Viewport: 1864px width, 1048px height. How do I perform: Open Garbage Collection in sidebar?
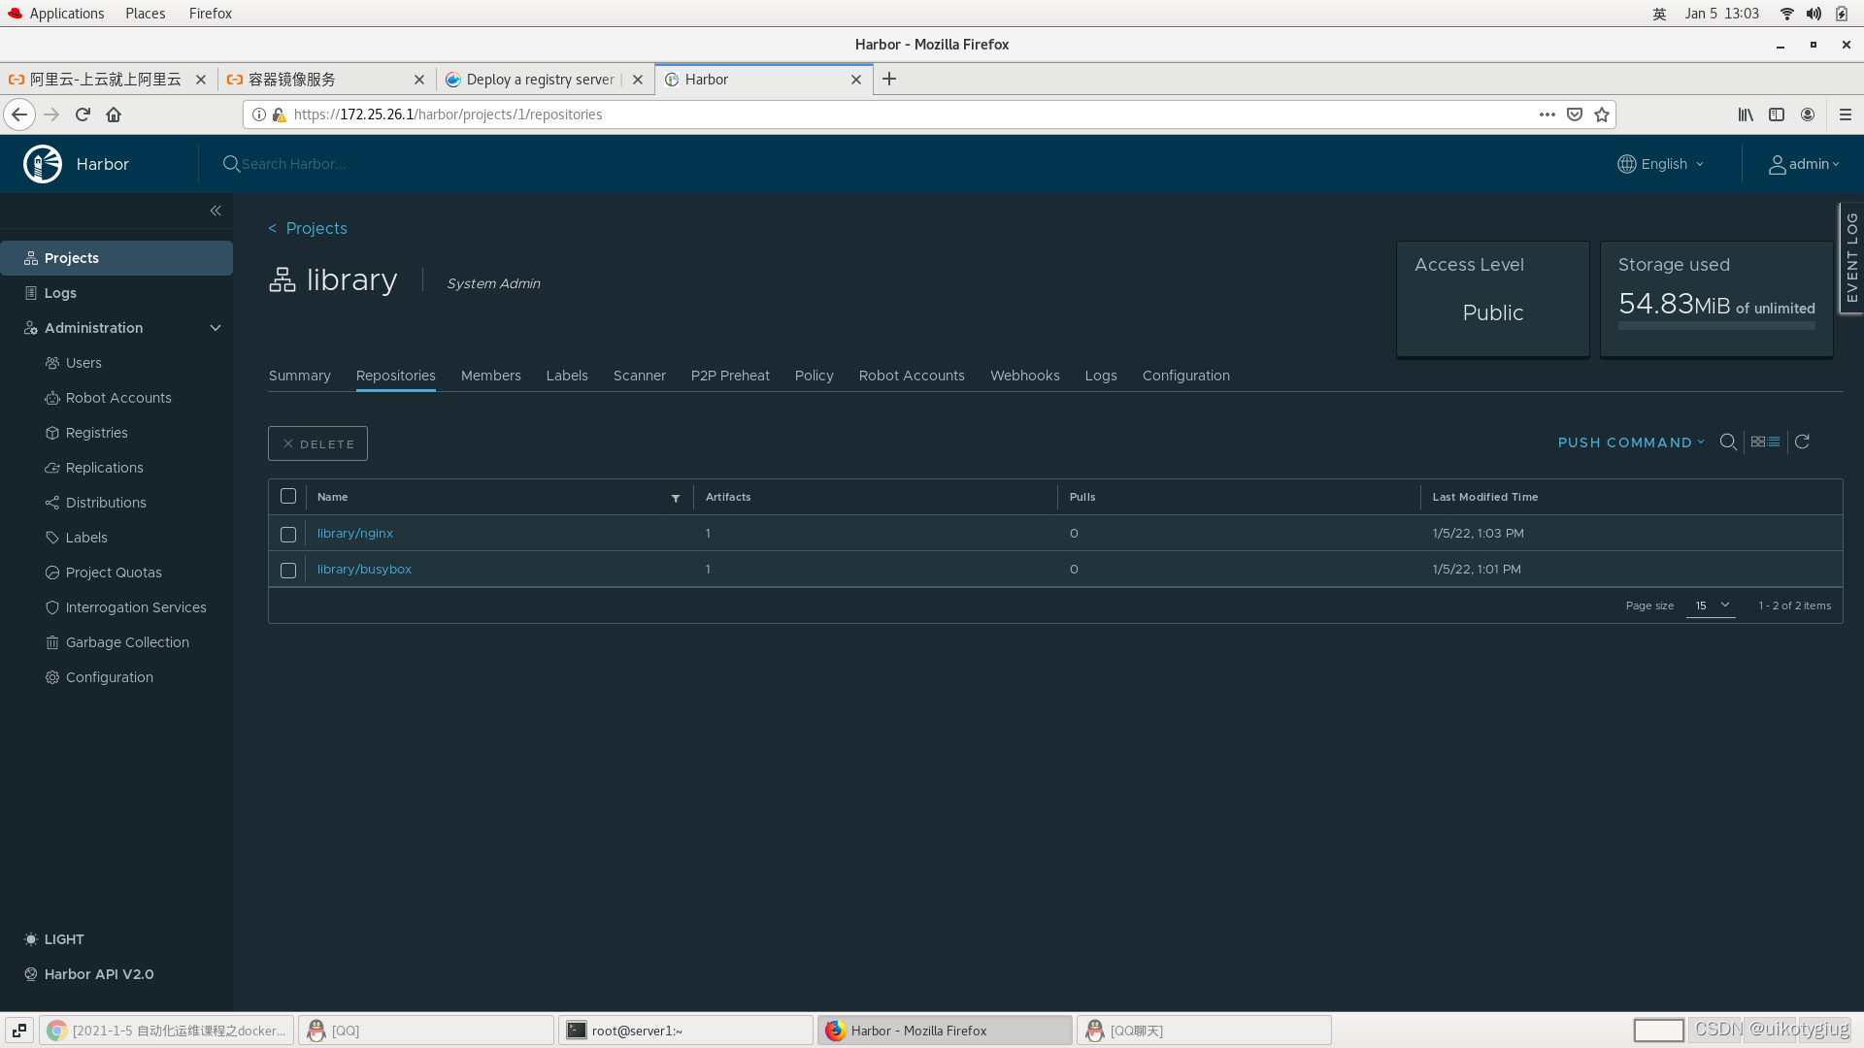point(127,642)
